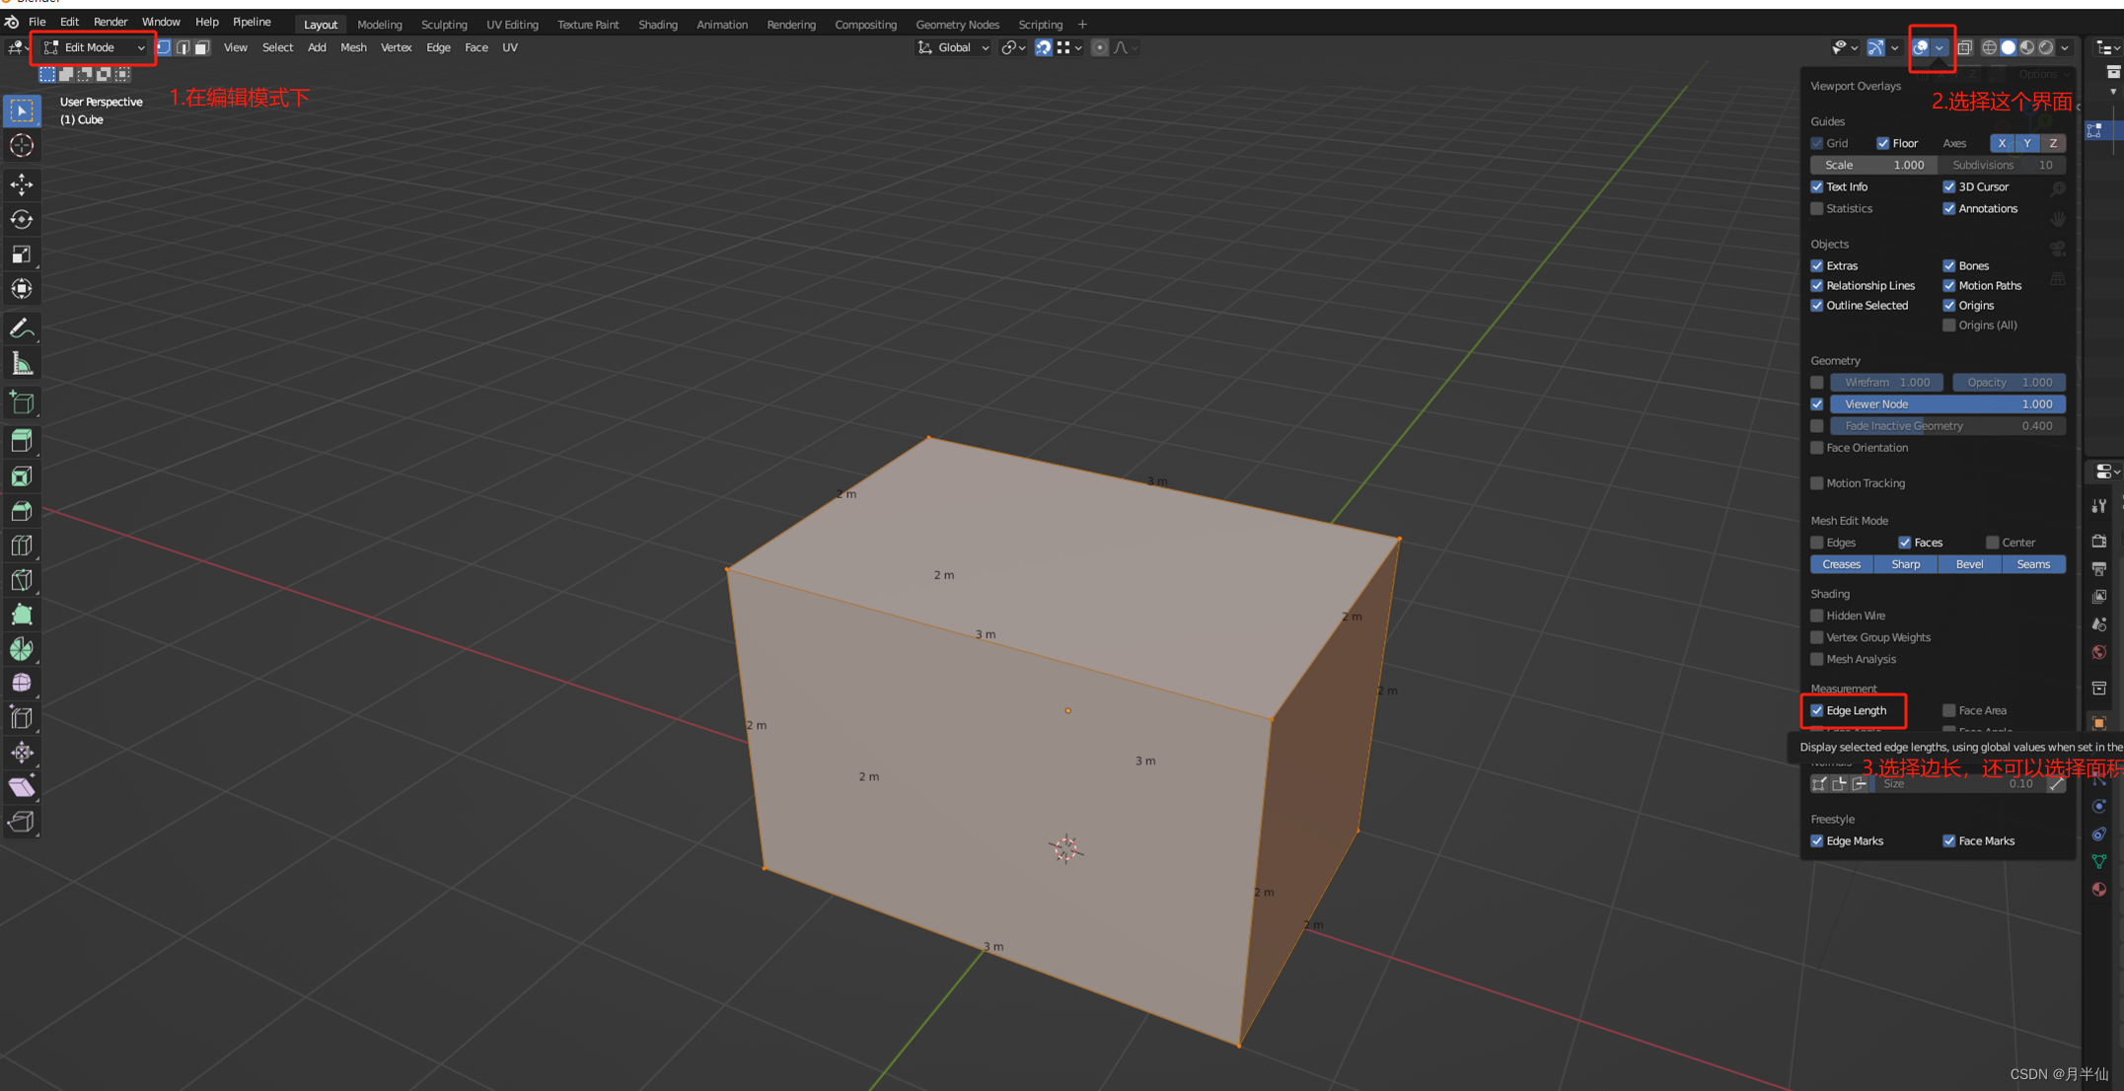This screenshot has width=2124, height=1091.
Task: Select the Measure ruler tool
Action: [22, 364]
